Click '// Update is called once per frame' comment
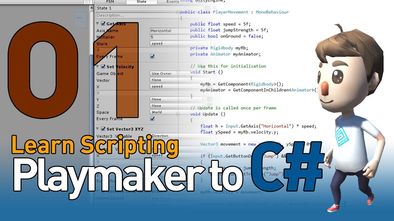 [x=233, y=108]
